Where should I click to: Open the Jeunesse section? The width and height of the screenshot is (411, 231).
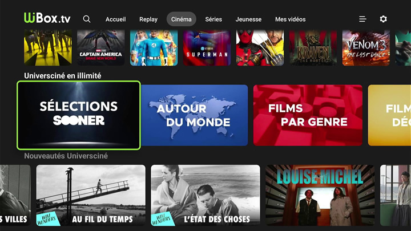click(248, 19)
